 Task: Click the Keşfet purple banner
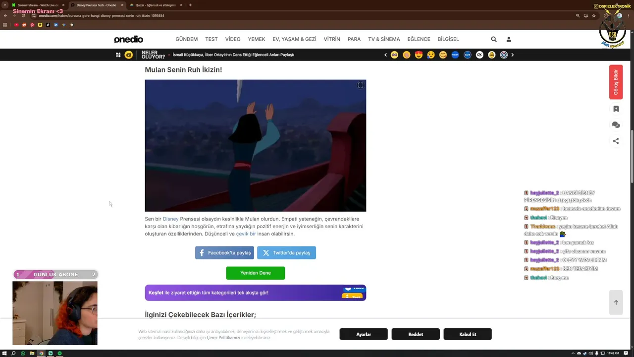point(256,293)
